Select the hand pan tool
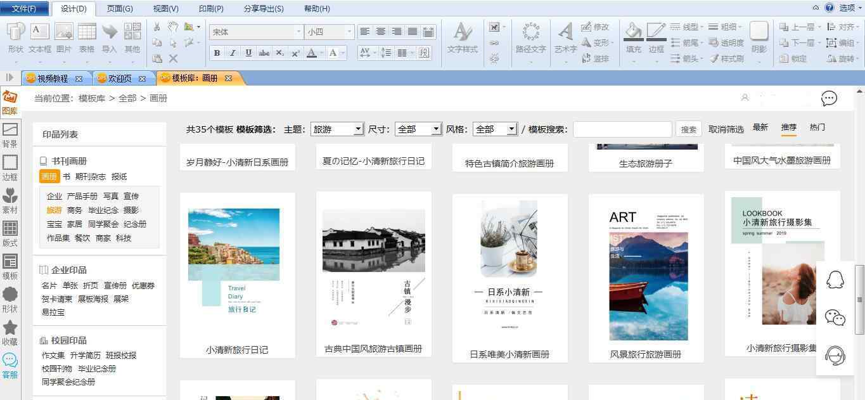Viewport: 865px width, 400px height. [x=173, y=27]
